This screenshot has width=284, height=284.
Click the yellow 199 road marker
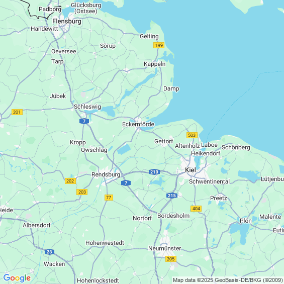(x=159, y=45)
